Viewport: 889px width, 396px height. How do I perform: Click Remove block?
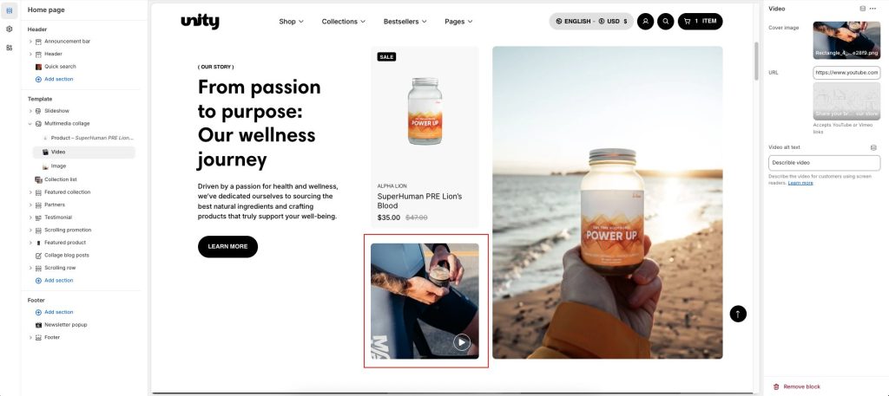[x=797, y=386]
